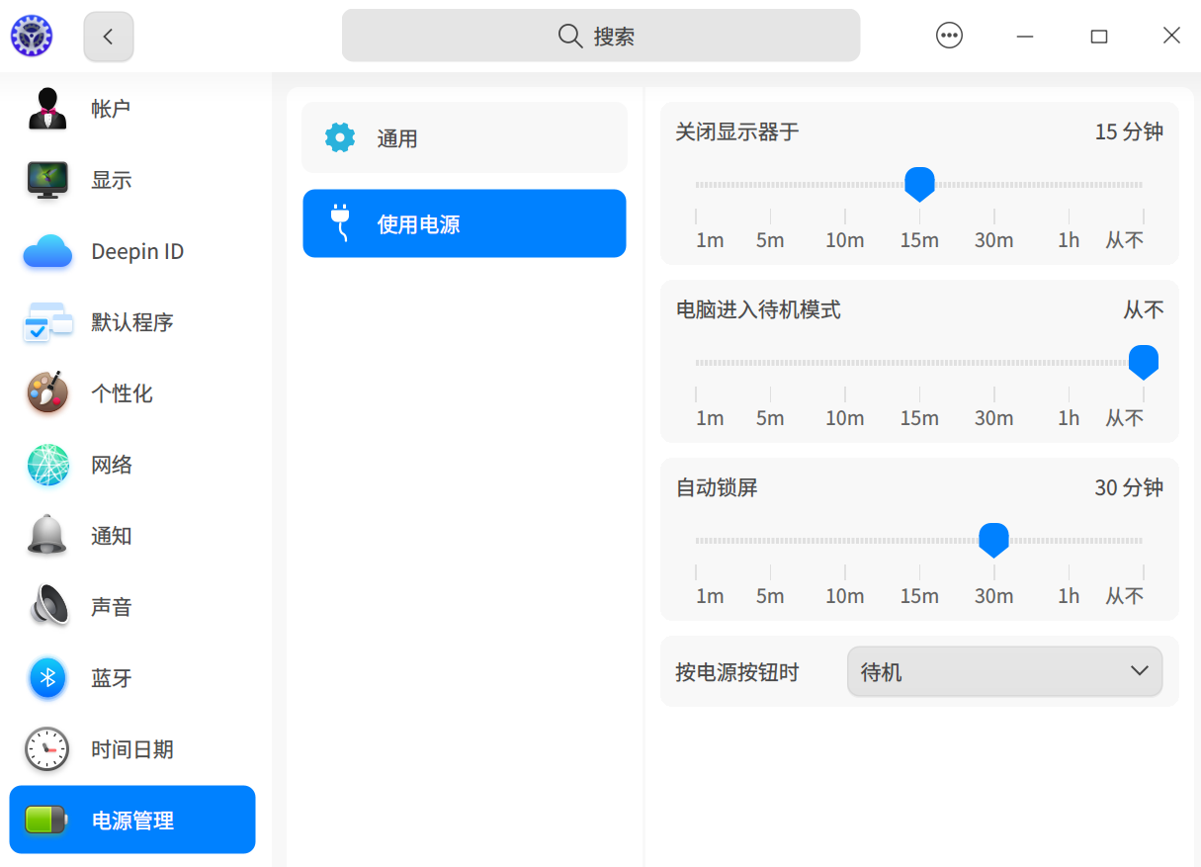Image resolution: width=1201 pixels, height=867 pixels.
Task: Click the 个性化 palette icon
Action: click(x=47, y=393)
